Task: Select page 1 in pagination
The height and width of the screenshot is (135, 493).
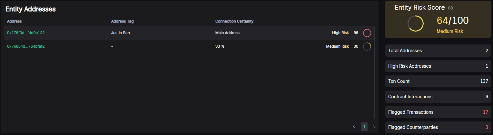Action: click(x=364, y=127)
